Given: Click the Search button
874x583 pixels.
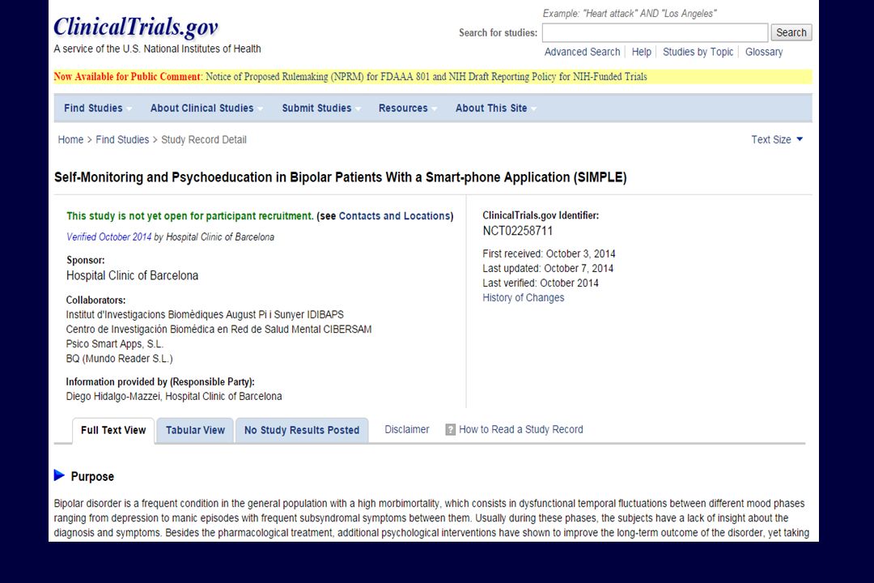Looking at the screenshot, I should 791,32.
